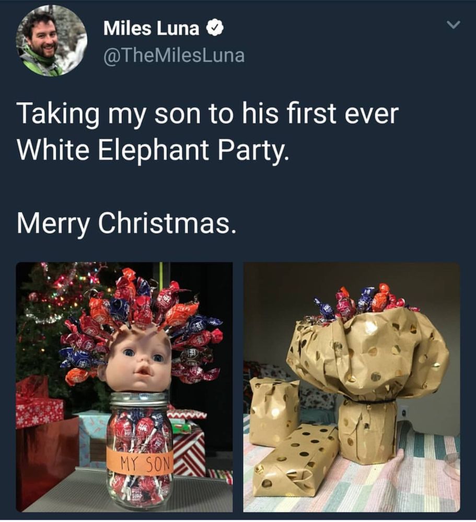The image size is (476, 522).
Task: Click the verified badge next to Miles Luna
Action: (215, 29)
